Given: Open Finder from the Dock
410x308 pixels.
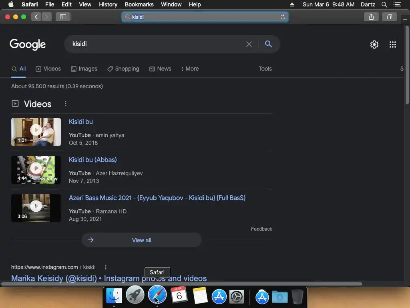Looking at the screenshot, I should (114, 296).
